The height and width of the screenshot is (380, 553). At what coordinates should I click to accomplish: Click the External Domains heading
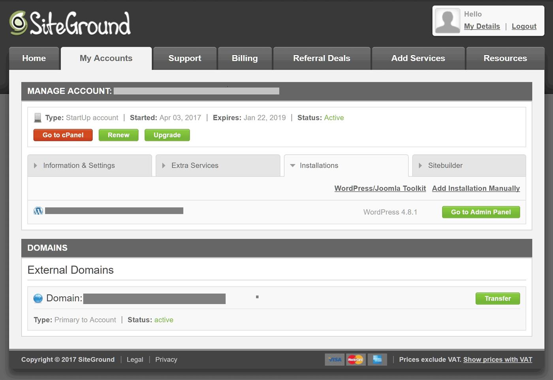tap(71, 270)
